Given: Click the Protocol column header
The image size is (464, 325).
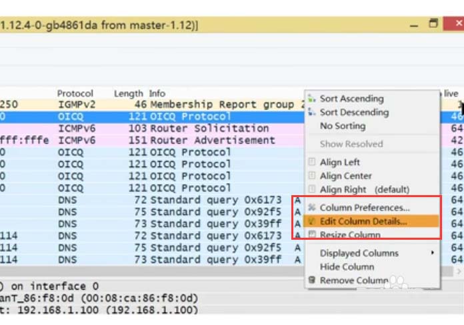Looking at the screenshot, I should point(75,94).
